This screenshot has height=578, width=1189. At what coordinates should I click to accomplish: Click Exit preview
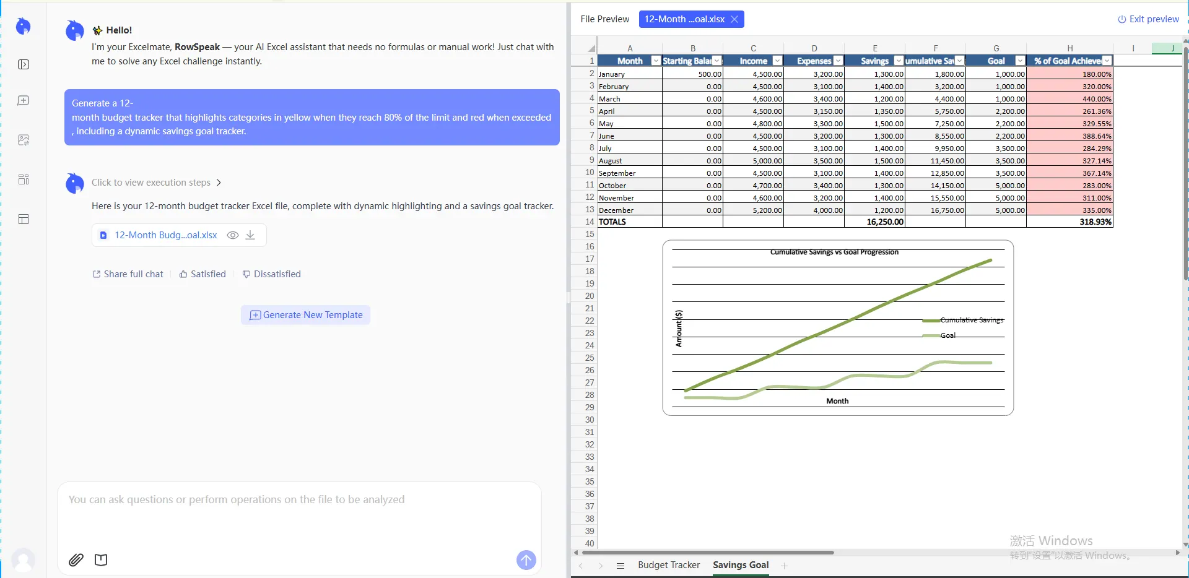click(x=1148, y=19)
